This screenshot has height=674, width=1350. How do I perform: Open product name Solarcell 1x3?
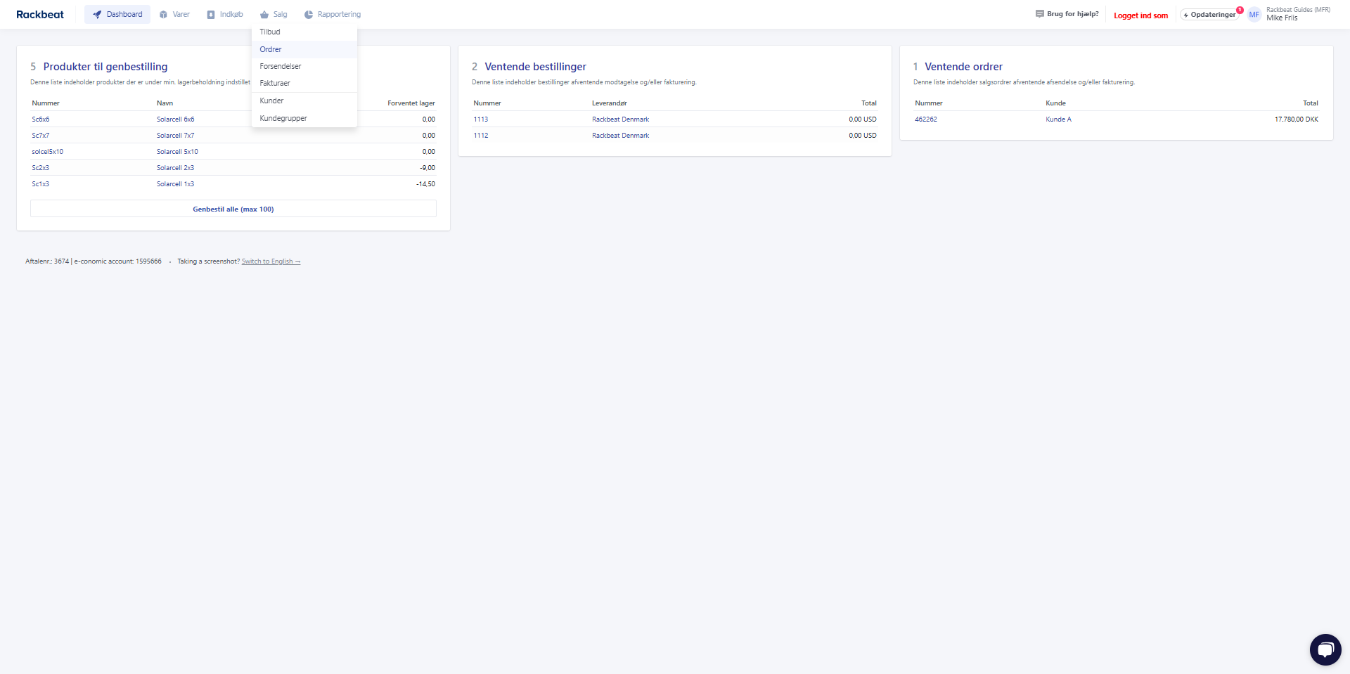[175, 184]
